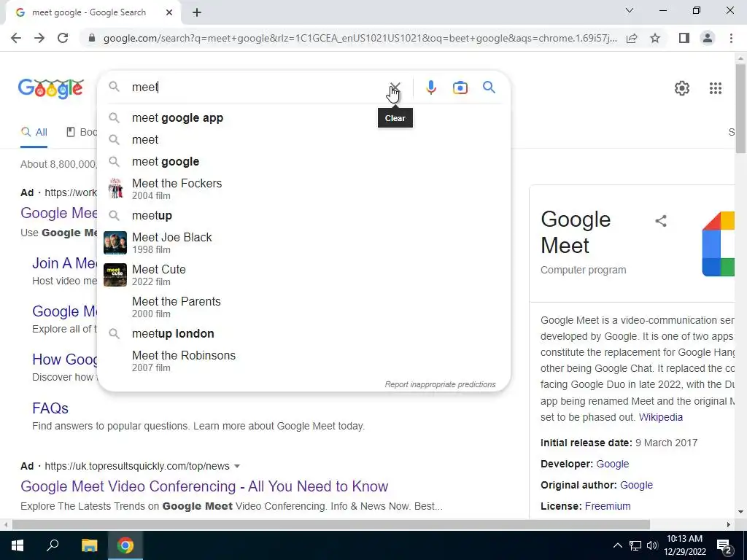The image size is (747, 560).
Task: Click the horizontal page scrollbar
Action: point(331,524)
